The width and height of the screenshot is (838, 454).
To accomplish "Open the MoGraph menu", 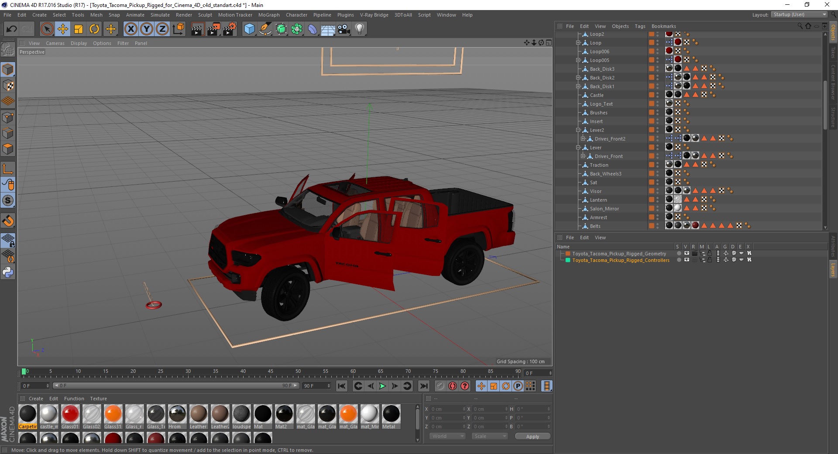I will point(269,15).
